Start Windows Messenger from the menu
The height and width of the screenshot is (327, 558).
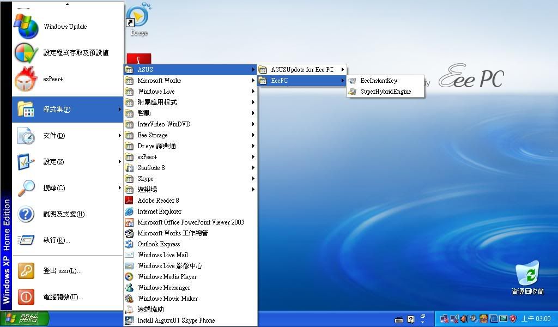point(163,288)
